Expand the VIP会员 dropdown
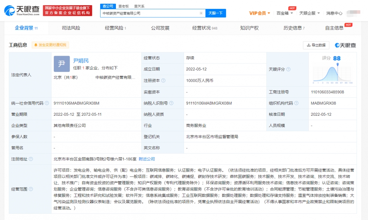The width and height of the screenshot is (368, 220). (260, 13)
